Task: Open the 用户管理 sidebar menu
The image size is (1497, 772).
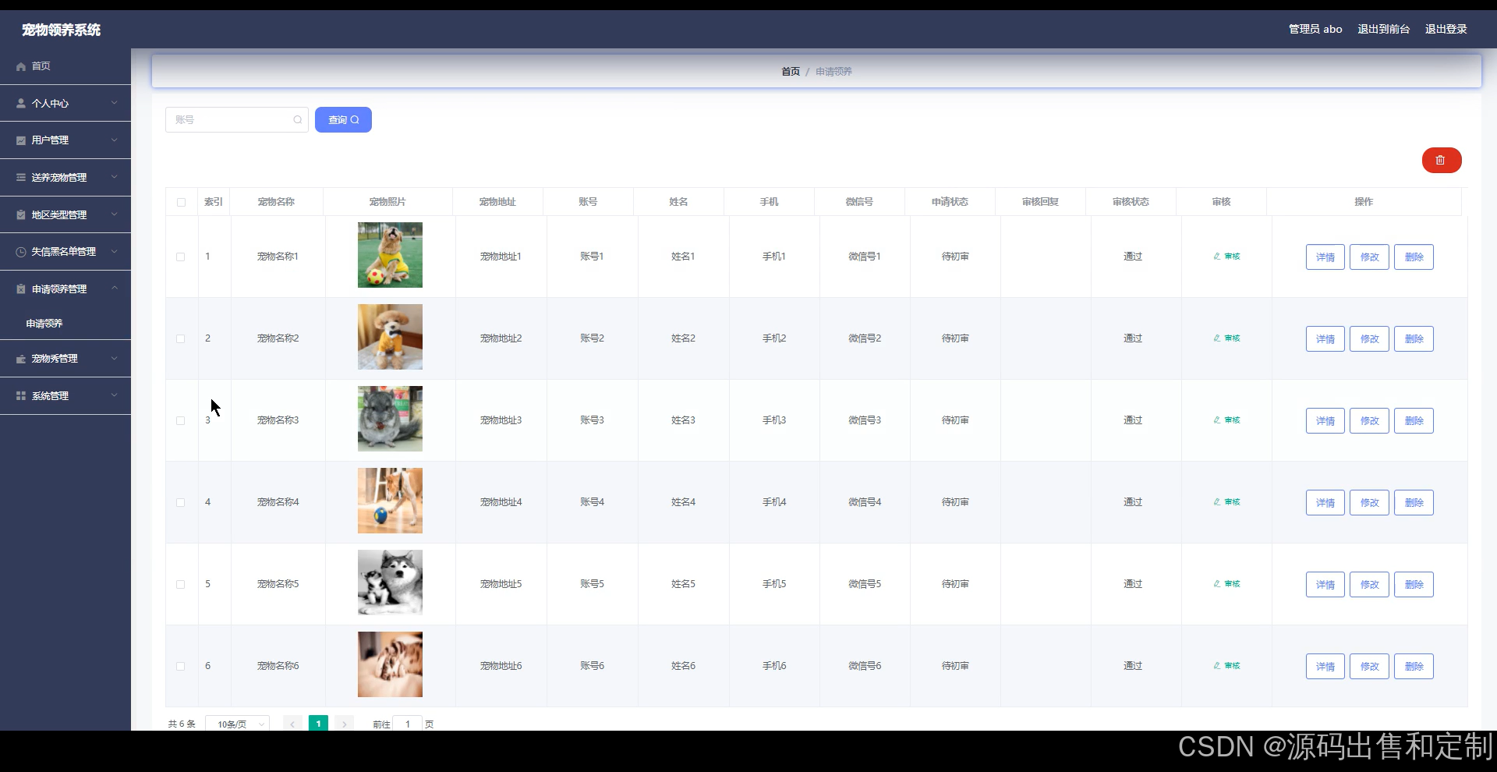Action: point(65,140)
